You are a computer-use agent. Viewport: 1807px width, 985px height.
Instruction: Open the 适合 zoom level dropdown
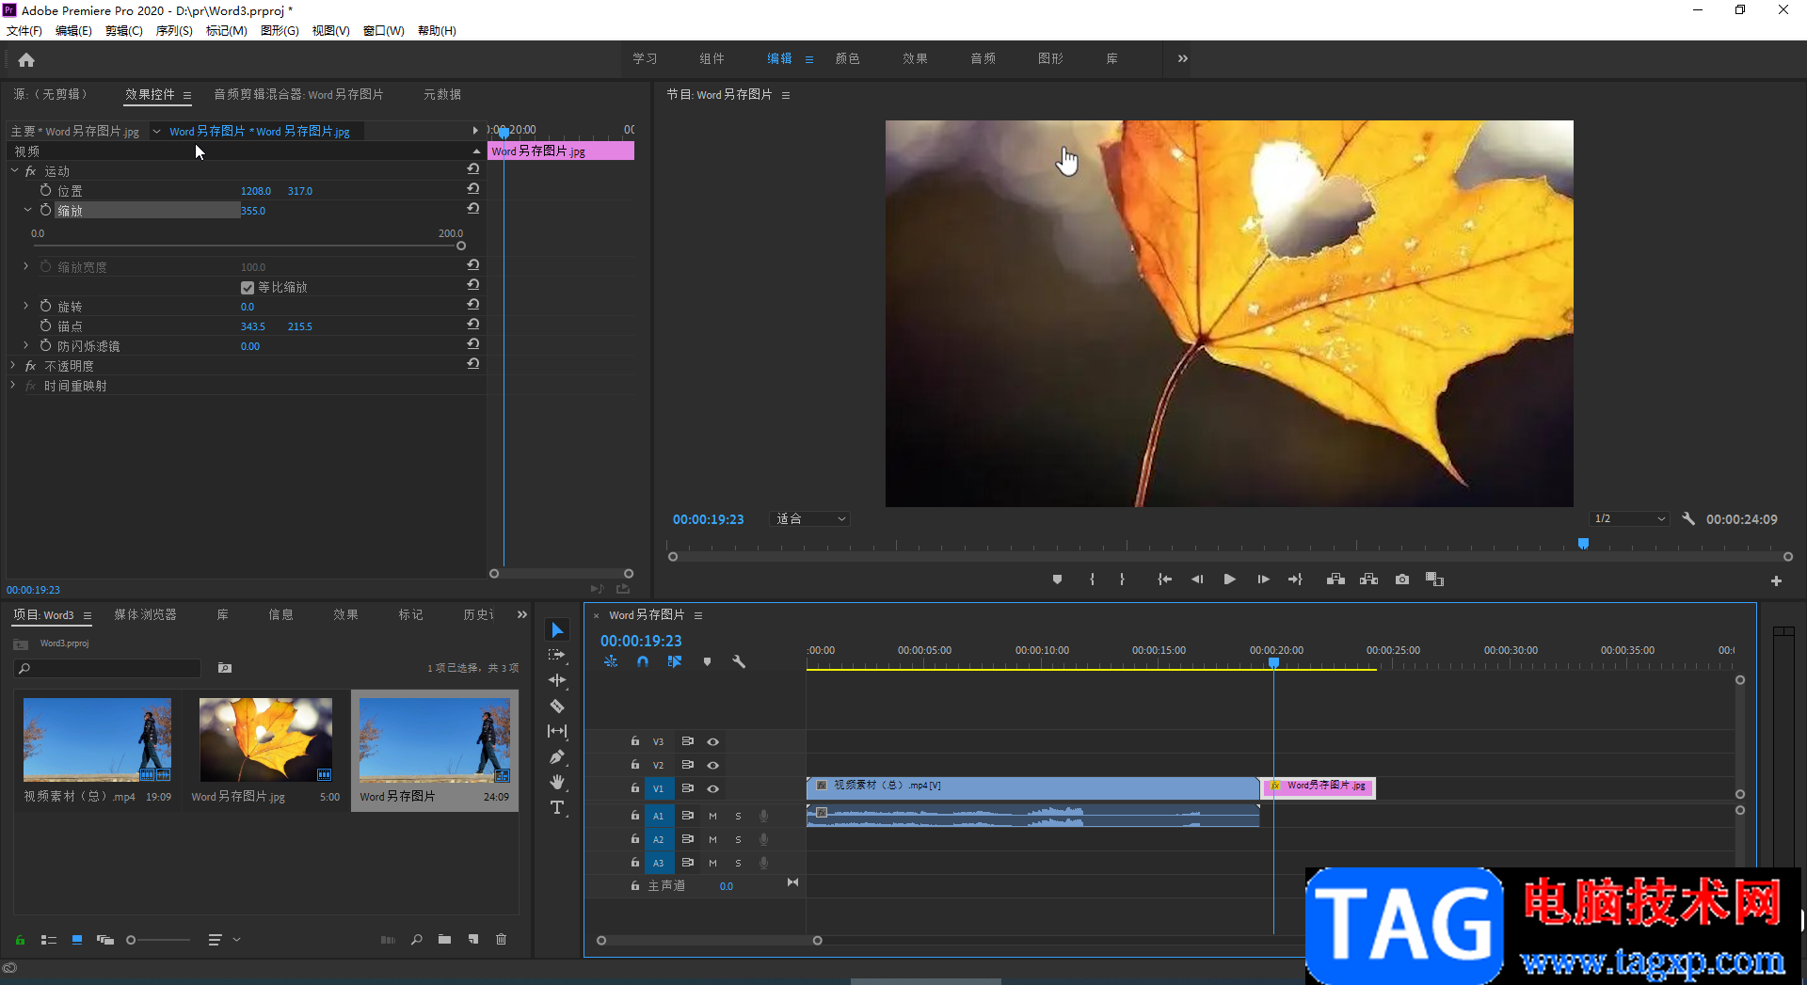point(809,519)
